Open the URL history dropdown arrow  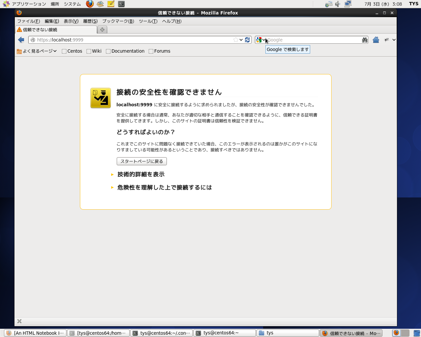241,40
